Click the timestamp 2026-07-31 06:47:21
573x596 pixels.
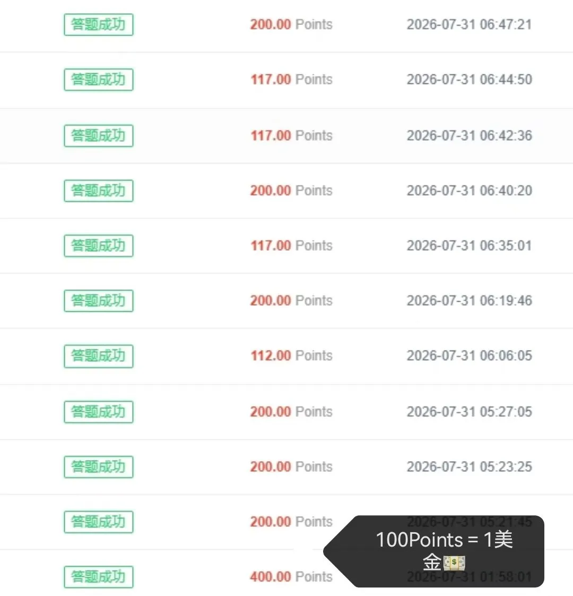coord(470,24)
